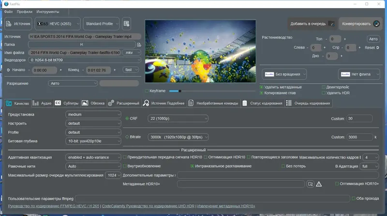
Task: Click the HDR10+ warning triangle icon
Action: point(319,184)
